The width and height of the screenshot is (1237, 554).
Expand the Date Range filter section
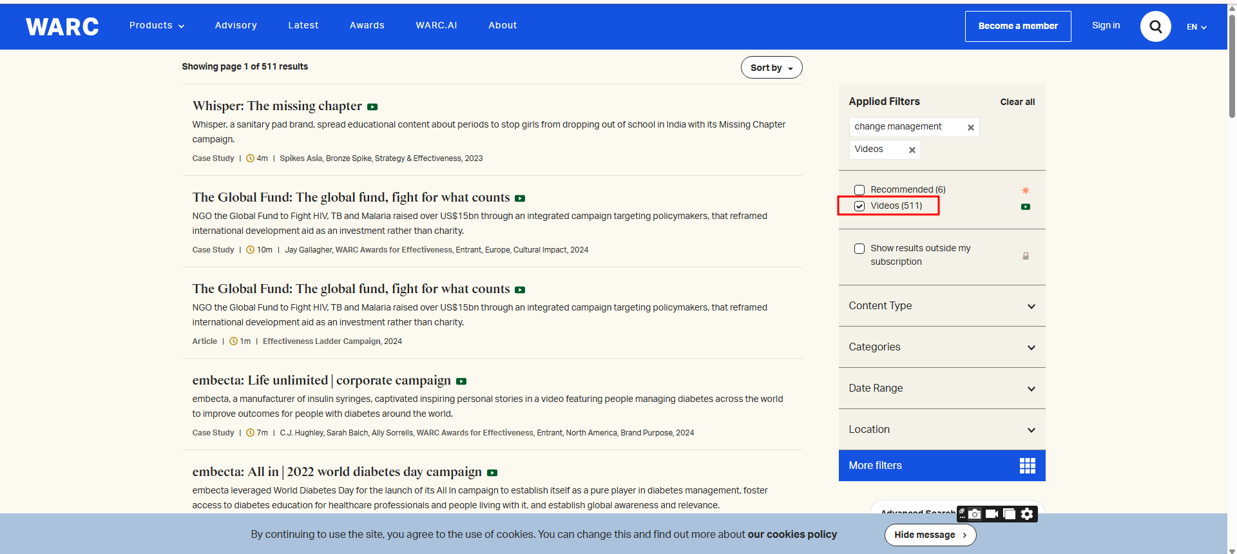click(941, 388)
